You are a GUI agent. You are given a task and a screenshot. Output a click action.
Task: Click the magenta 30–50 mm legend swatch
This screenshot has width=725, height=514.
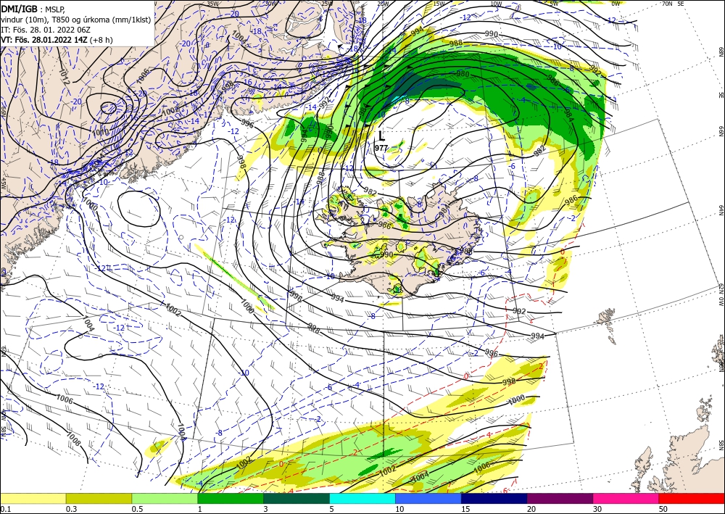pos(626,498)
